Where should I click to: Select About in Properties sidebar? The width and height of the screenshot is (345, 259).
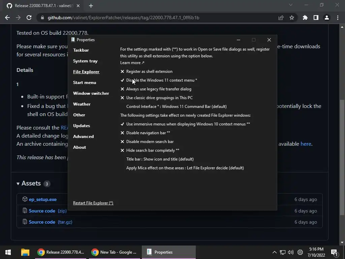(x=80, y=147)
